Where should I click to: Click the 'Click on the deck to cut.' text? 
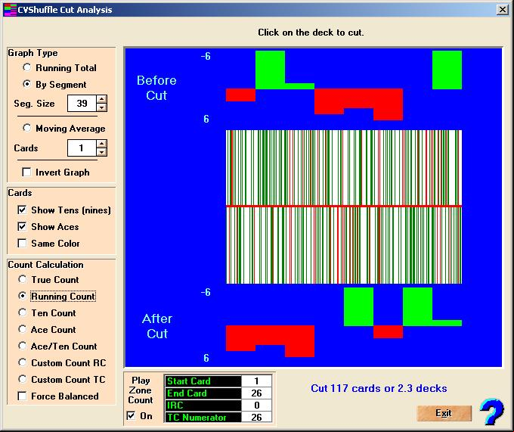pyautogui.click(x=311, y=32)
